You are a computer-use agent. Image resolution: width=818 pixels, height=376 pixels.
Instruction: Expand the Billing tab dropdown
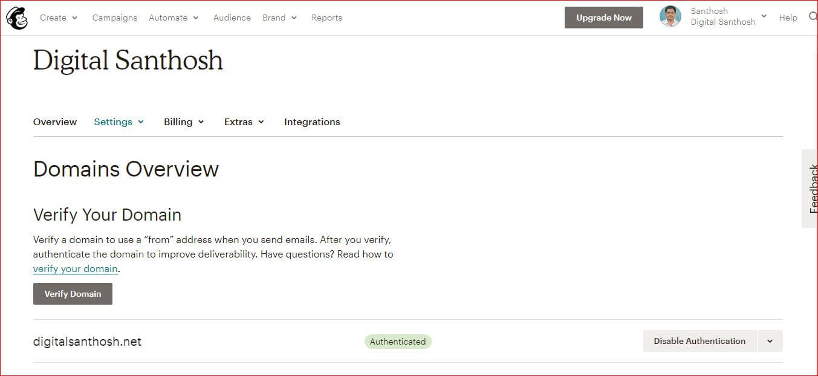[184, 122]
